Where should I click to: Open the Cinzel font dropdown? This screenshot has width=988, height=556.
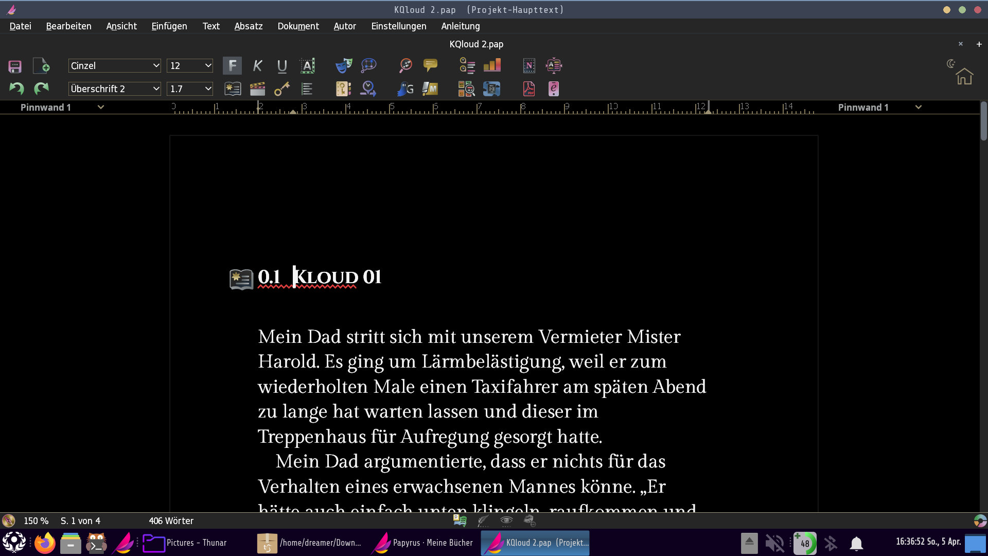pos(114,65)
